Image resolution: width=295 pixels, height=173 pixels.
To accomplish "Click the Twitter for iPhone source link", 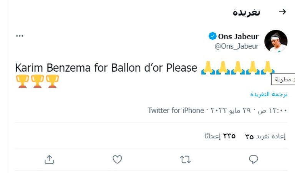I will pos(176,111).
